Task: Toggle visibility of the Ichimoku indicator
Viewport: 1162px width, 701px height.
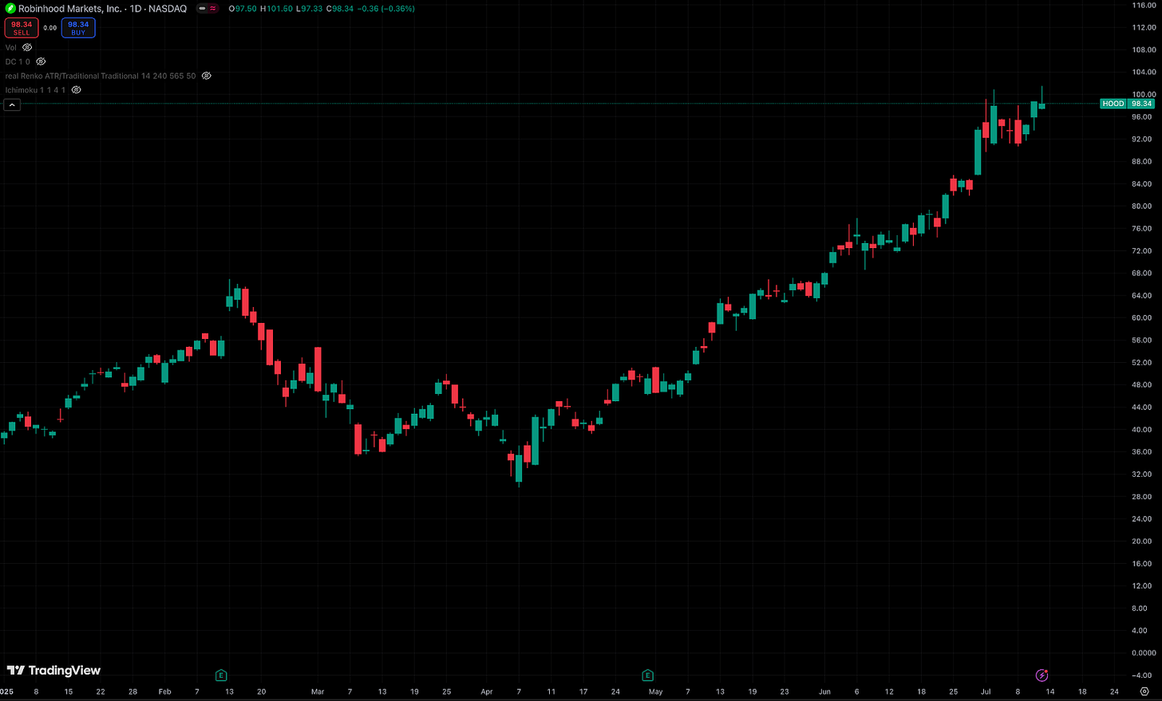Action: 77,90
